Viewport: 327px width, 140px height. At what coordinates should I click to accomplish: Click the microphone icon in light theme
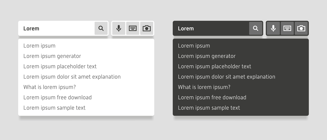point(119,28)
